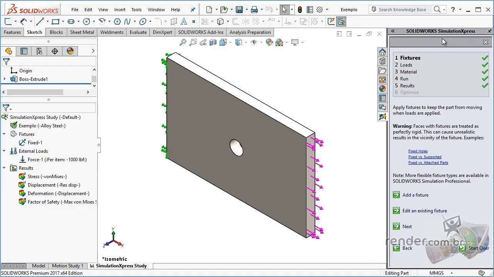Pin the SimulationXpress task pane
Viewport: 494px width, 277px height.
489,31
